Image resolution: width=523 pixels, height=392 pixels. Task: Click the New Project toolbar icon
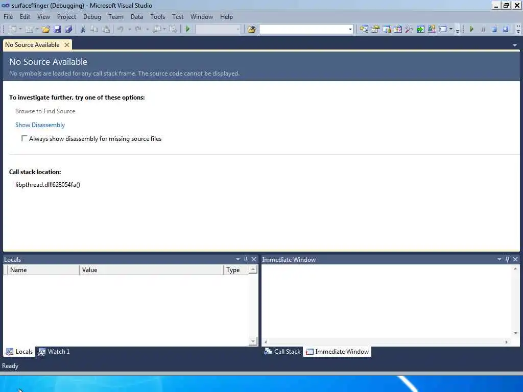pyautogui.click(x=12, y=29)
